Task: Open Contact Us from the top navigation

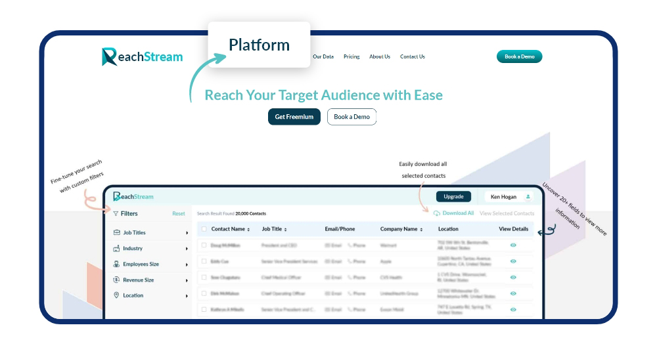Action: click(x=413, y=56)
